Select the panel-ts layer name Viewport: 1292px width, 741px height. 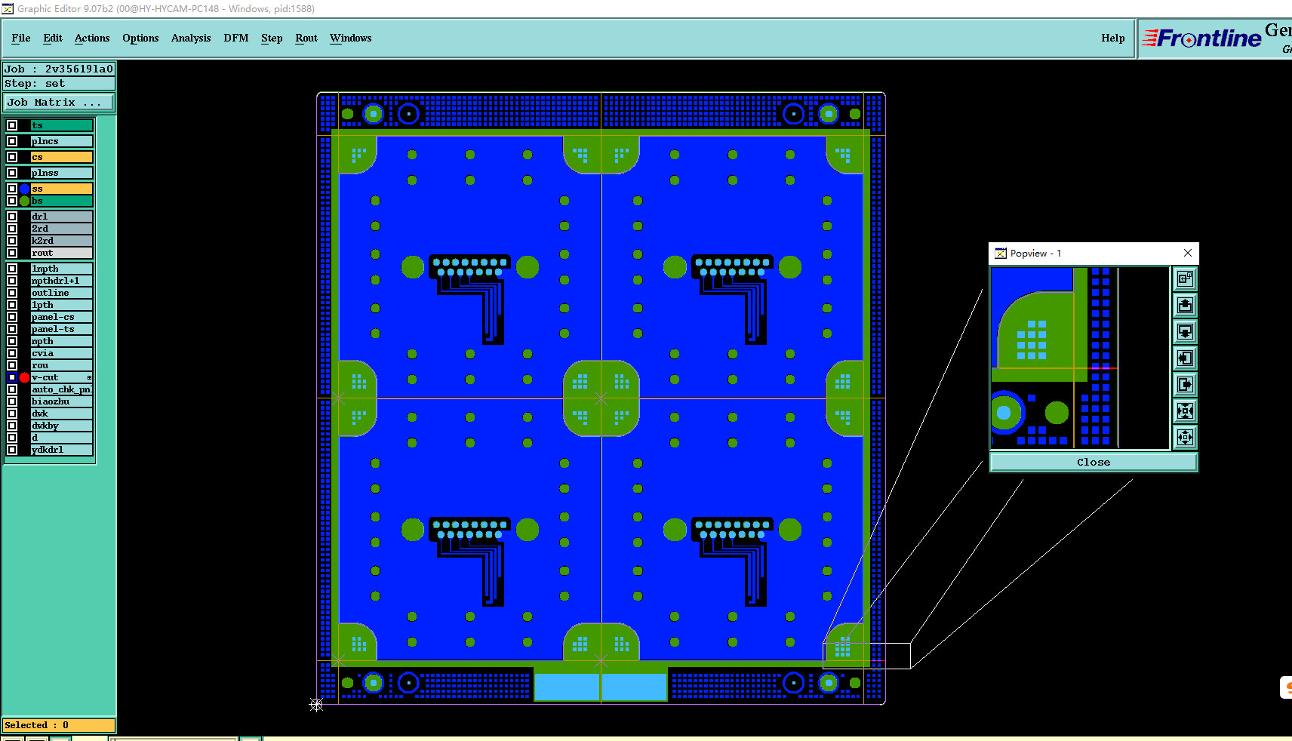[62, 329]
